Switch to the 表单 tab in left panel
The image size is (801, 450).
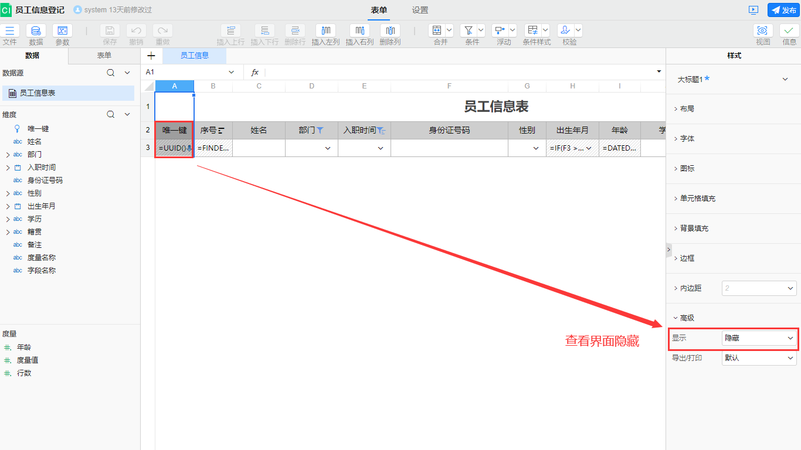pyautogui.click(x=104, y=56)
